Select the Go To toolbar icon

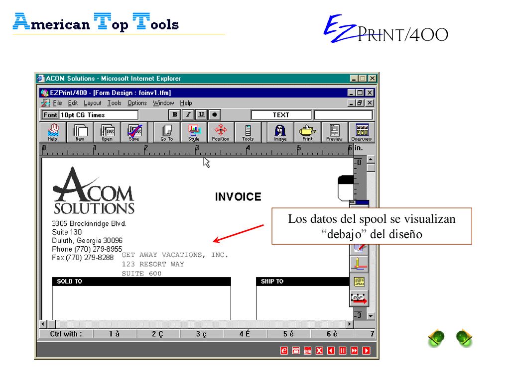point(166,132)
